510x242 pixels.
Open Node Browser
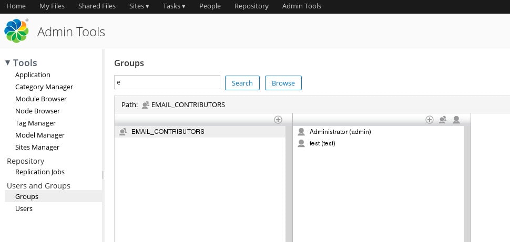38,111
